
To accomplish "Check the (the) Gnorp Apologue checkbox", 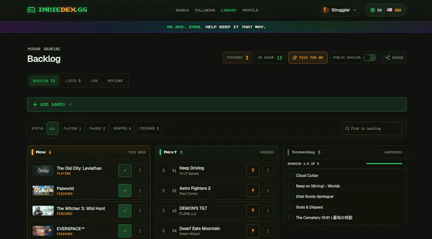I will pyautogui.click(x=291, y=196).
